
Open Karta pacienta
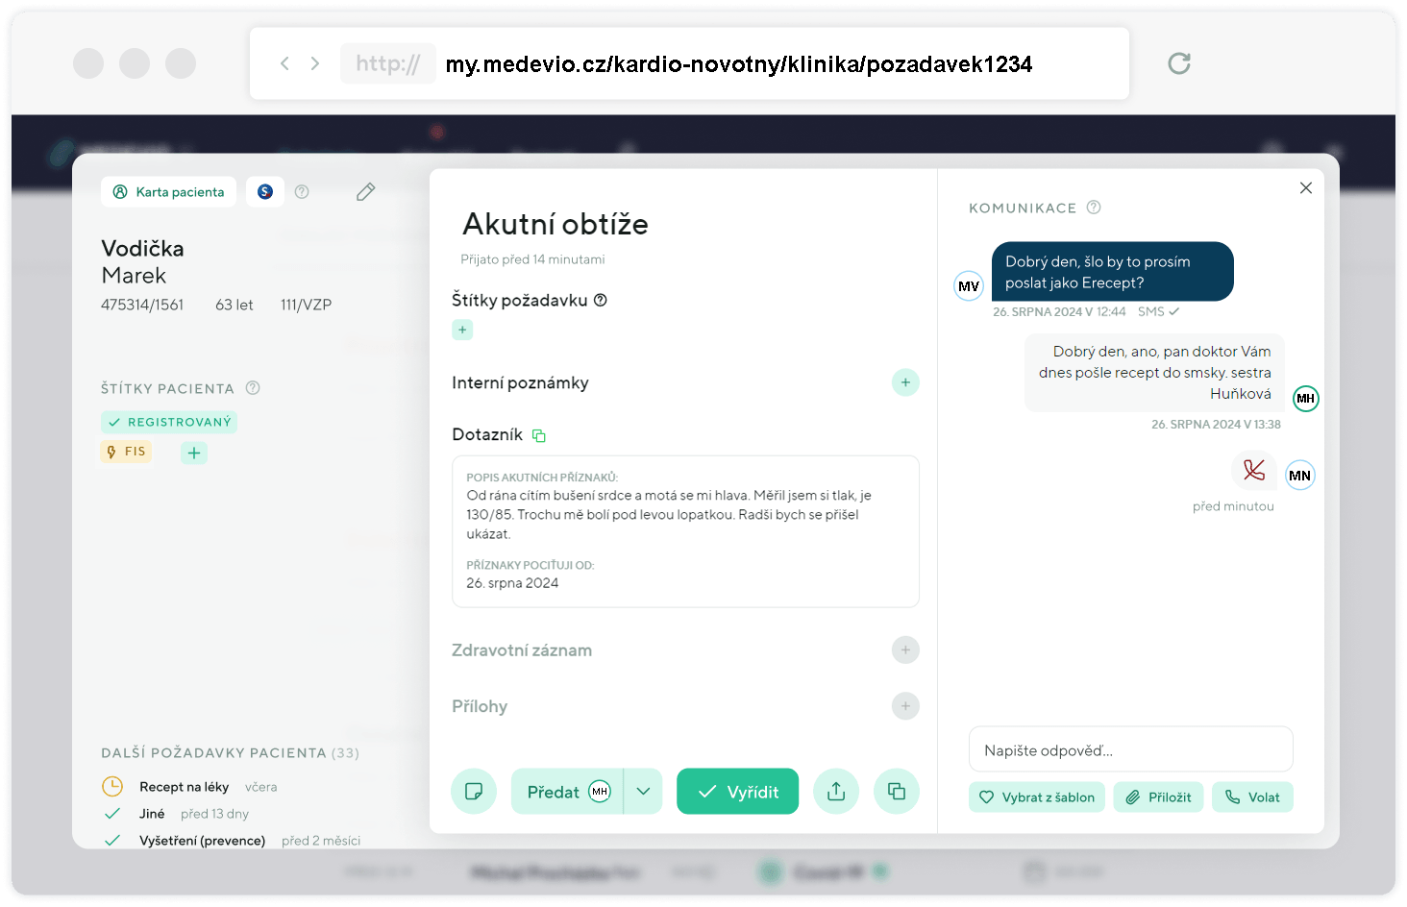tap(169, 192)
